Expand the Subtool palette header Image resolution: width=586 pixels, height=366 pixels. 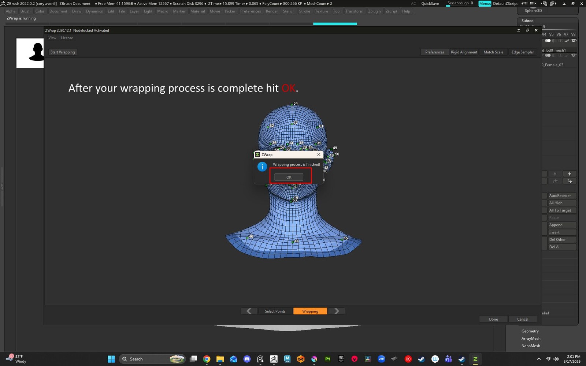point(528,21)
